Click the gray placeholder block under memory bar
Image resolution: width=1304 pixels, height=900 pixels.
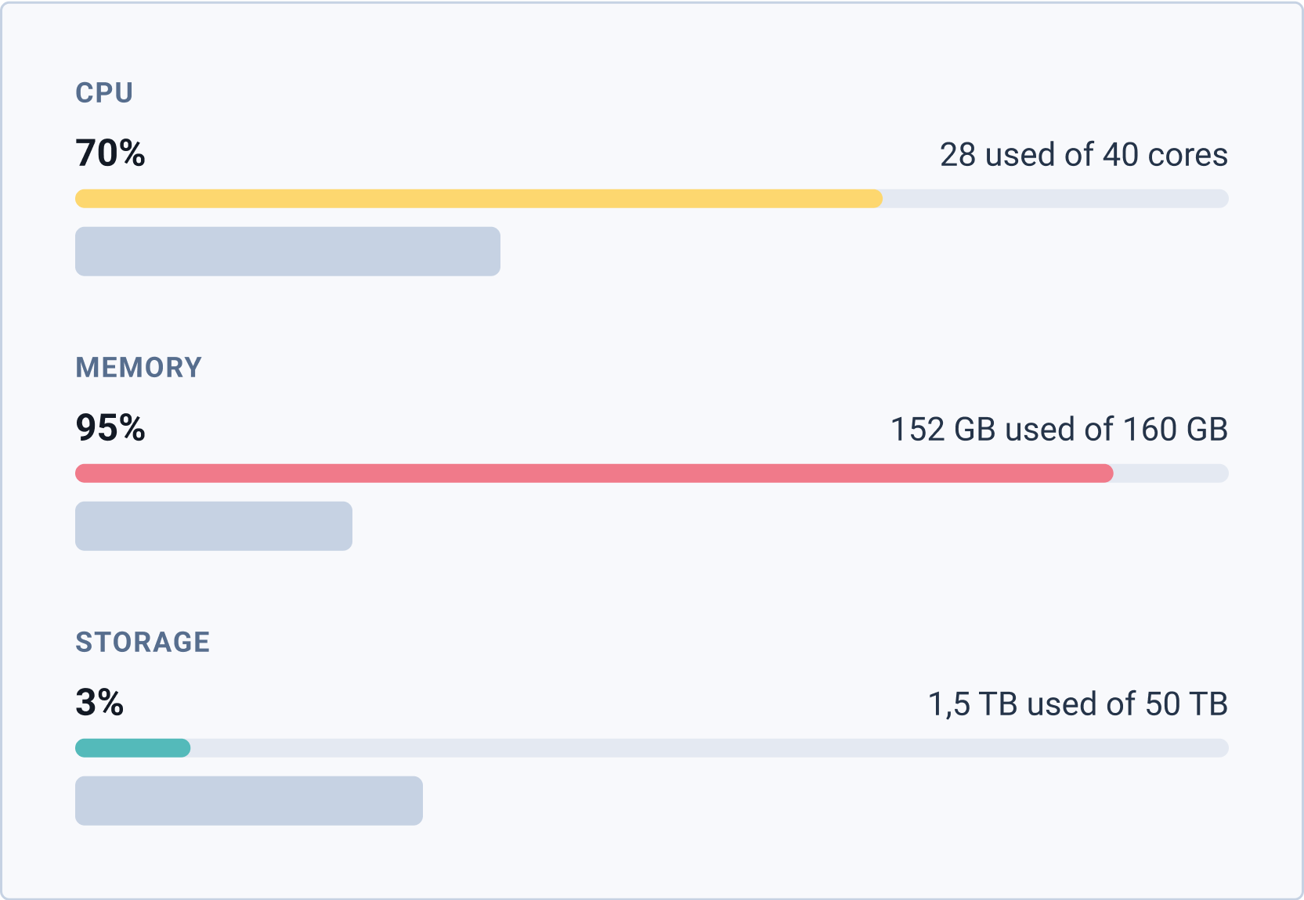pos(214,526)
